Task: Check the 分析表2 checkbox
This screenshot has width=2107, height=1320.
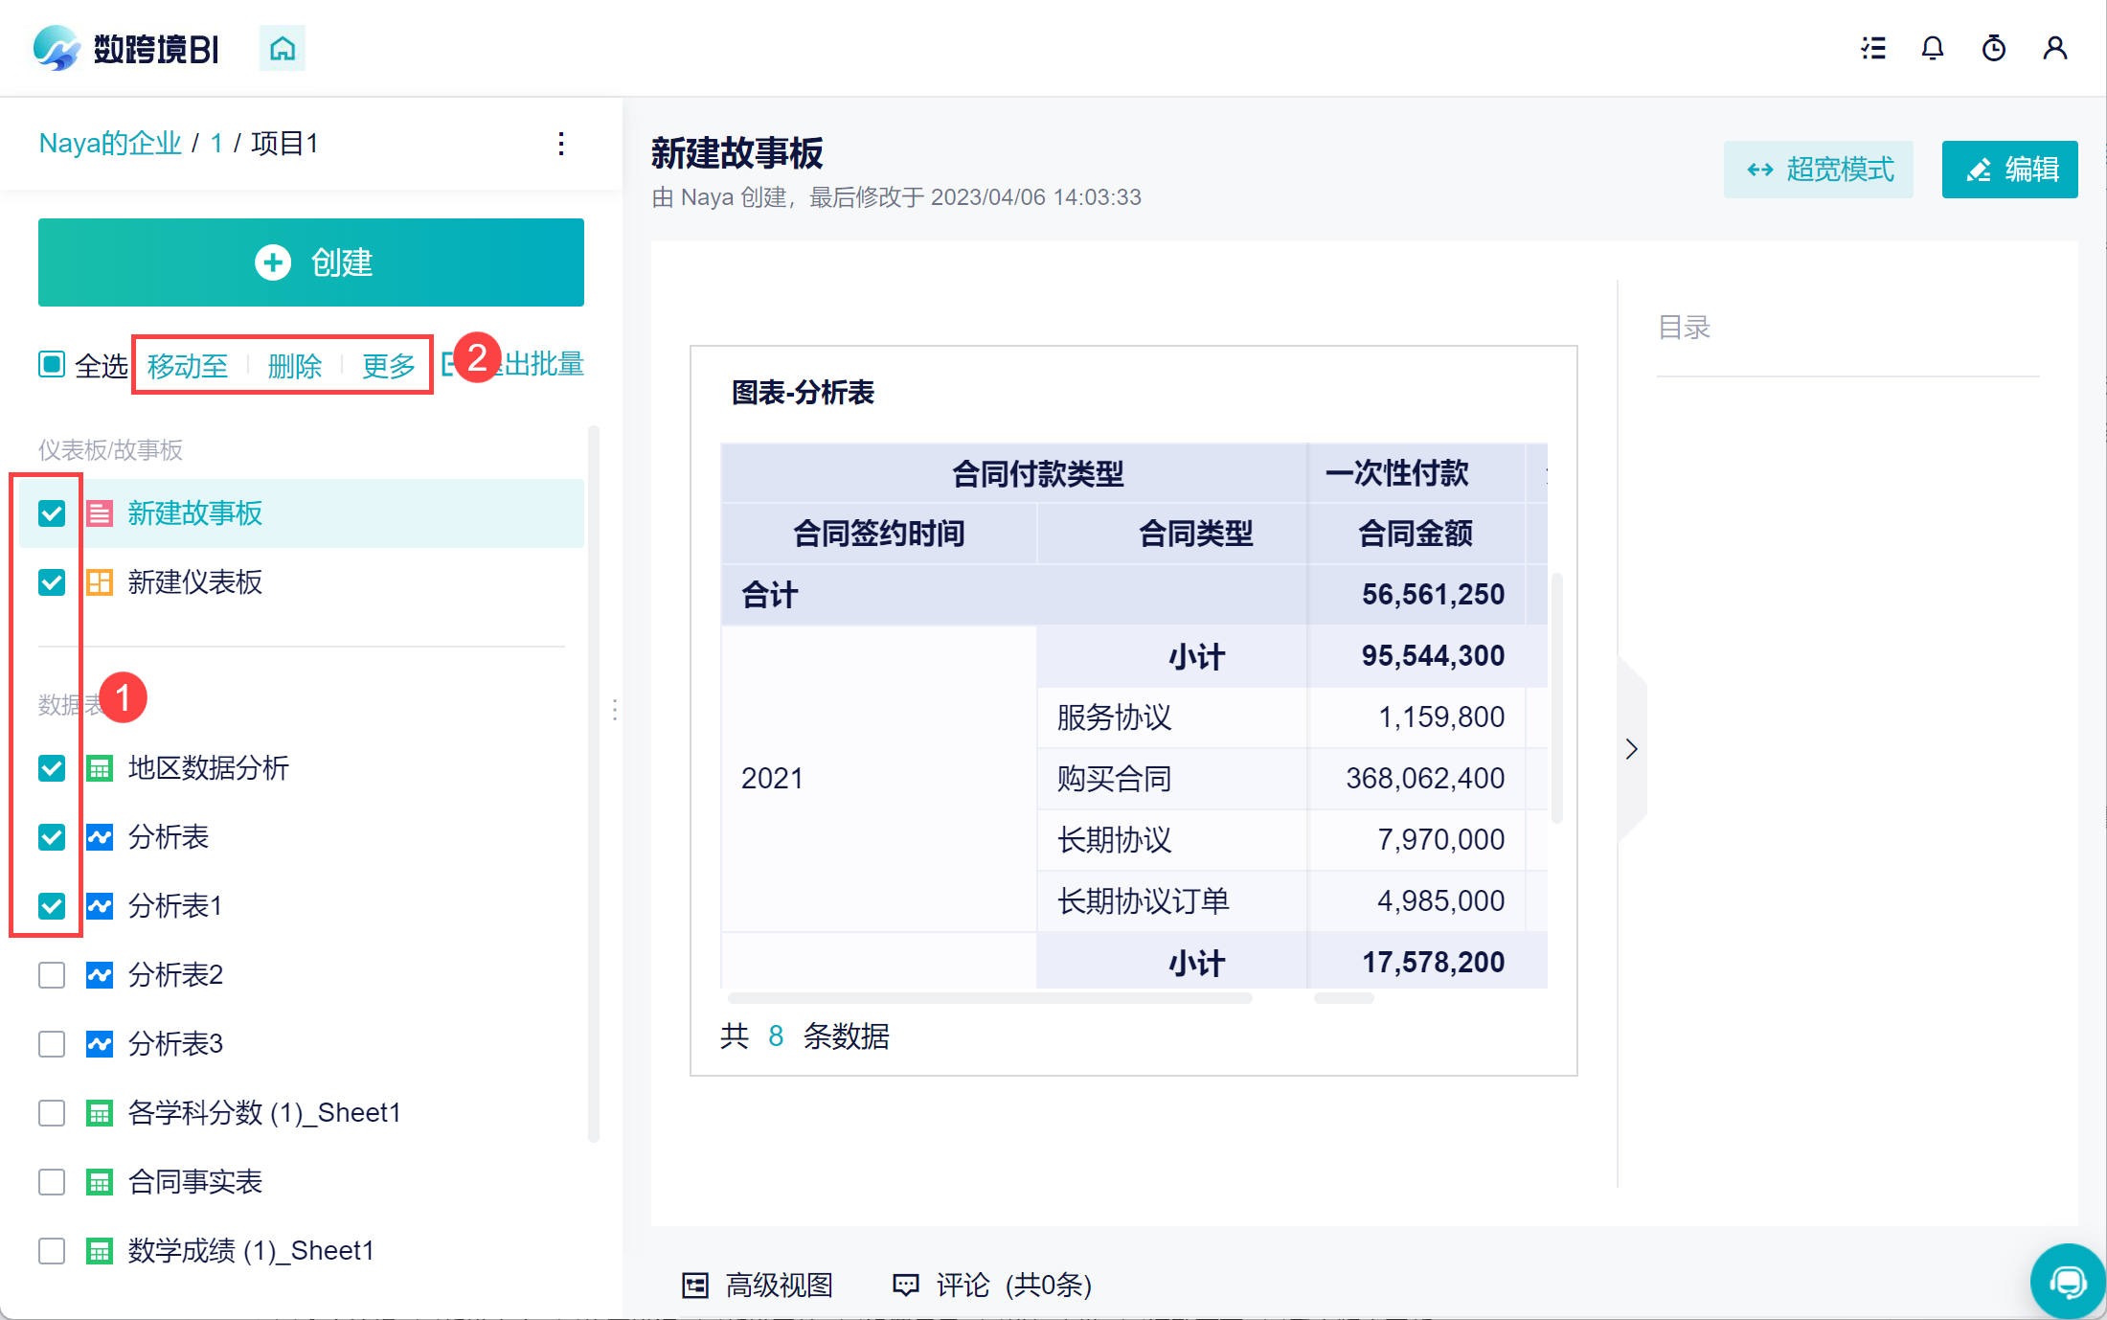Action: click(52, 975)
